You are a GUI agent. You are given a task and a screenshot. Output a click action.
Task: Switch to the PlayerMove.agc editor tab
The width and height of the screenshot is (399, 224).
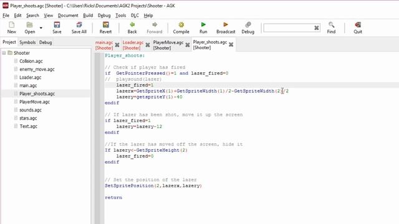coord(168,45)
